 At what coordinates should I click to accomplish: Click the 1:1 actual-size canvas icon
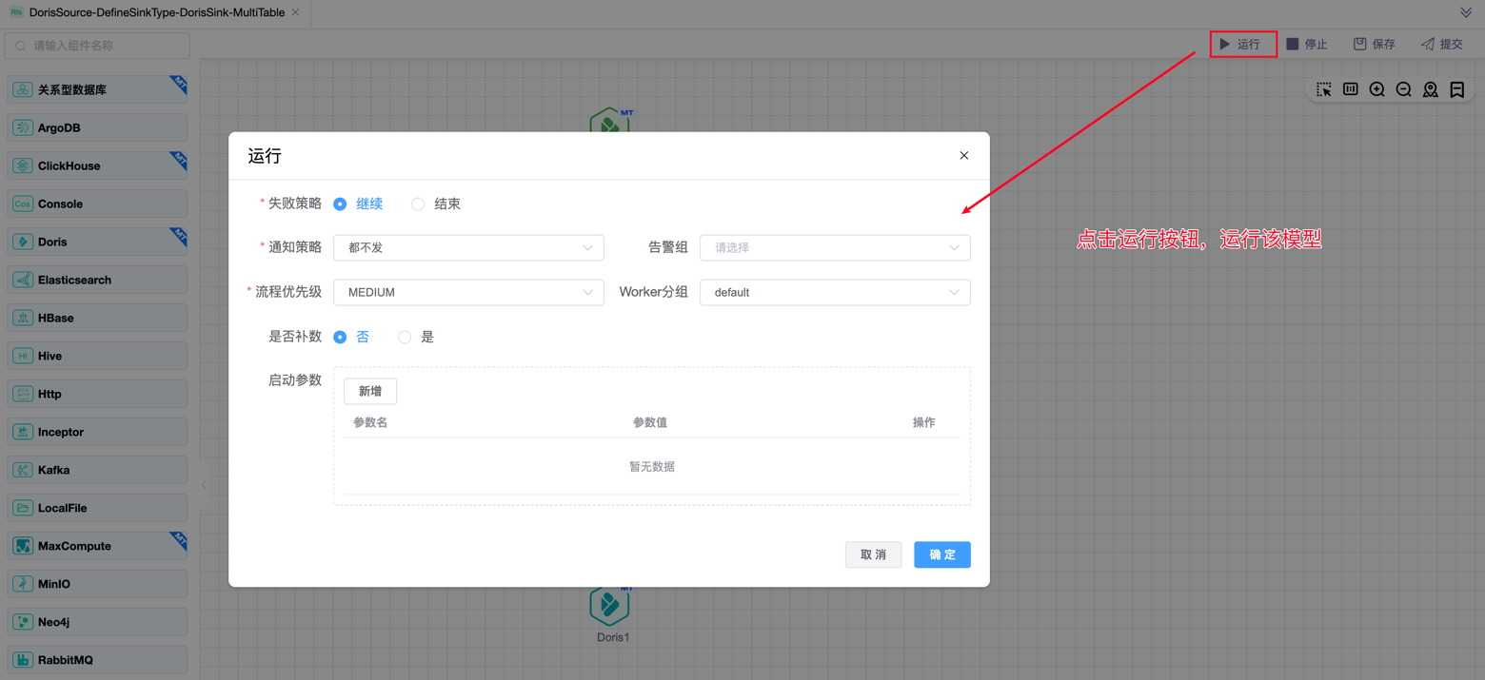[x=1351, y=89]
